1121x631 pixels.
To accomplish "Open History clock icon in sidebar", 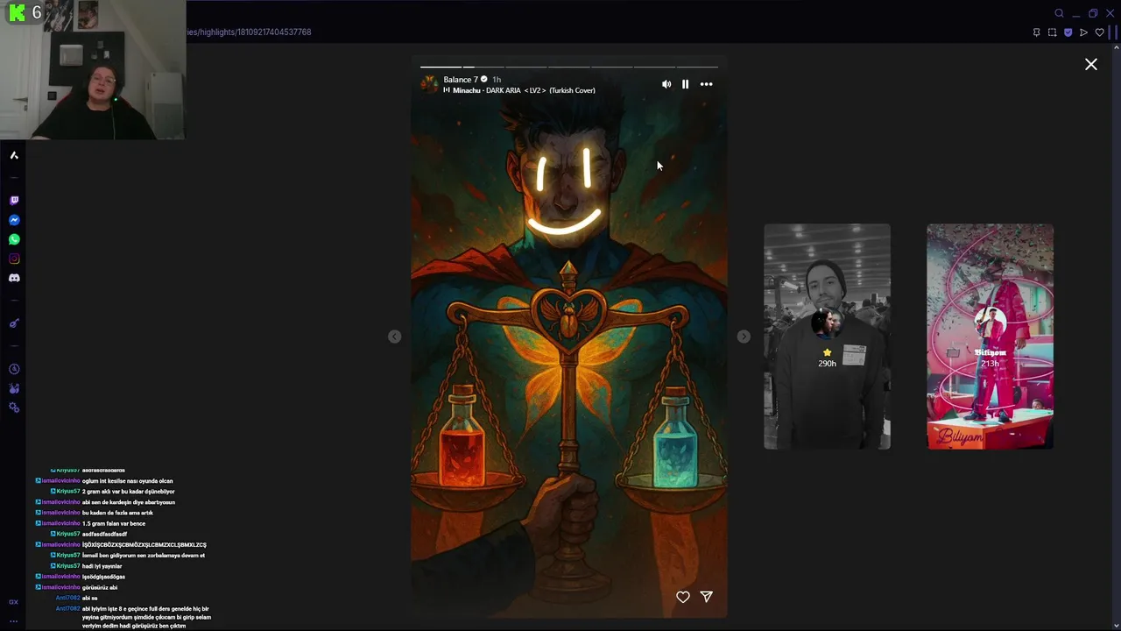I will click(x=14, y=369).
